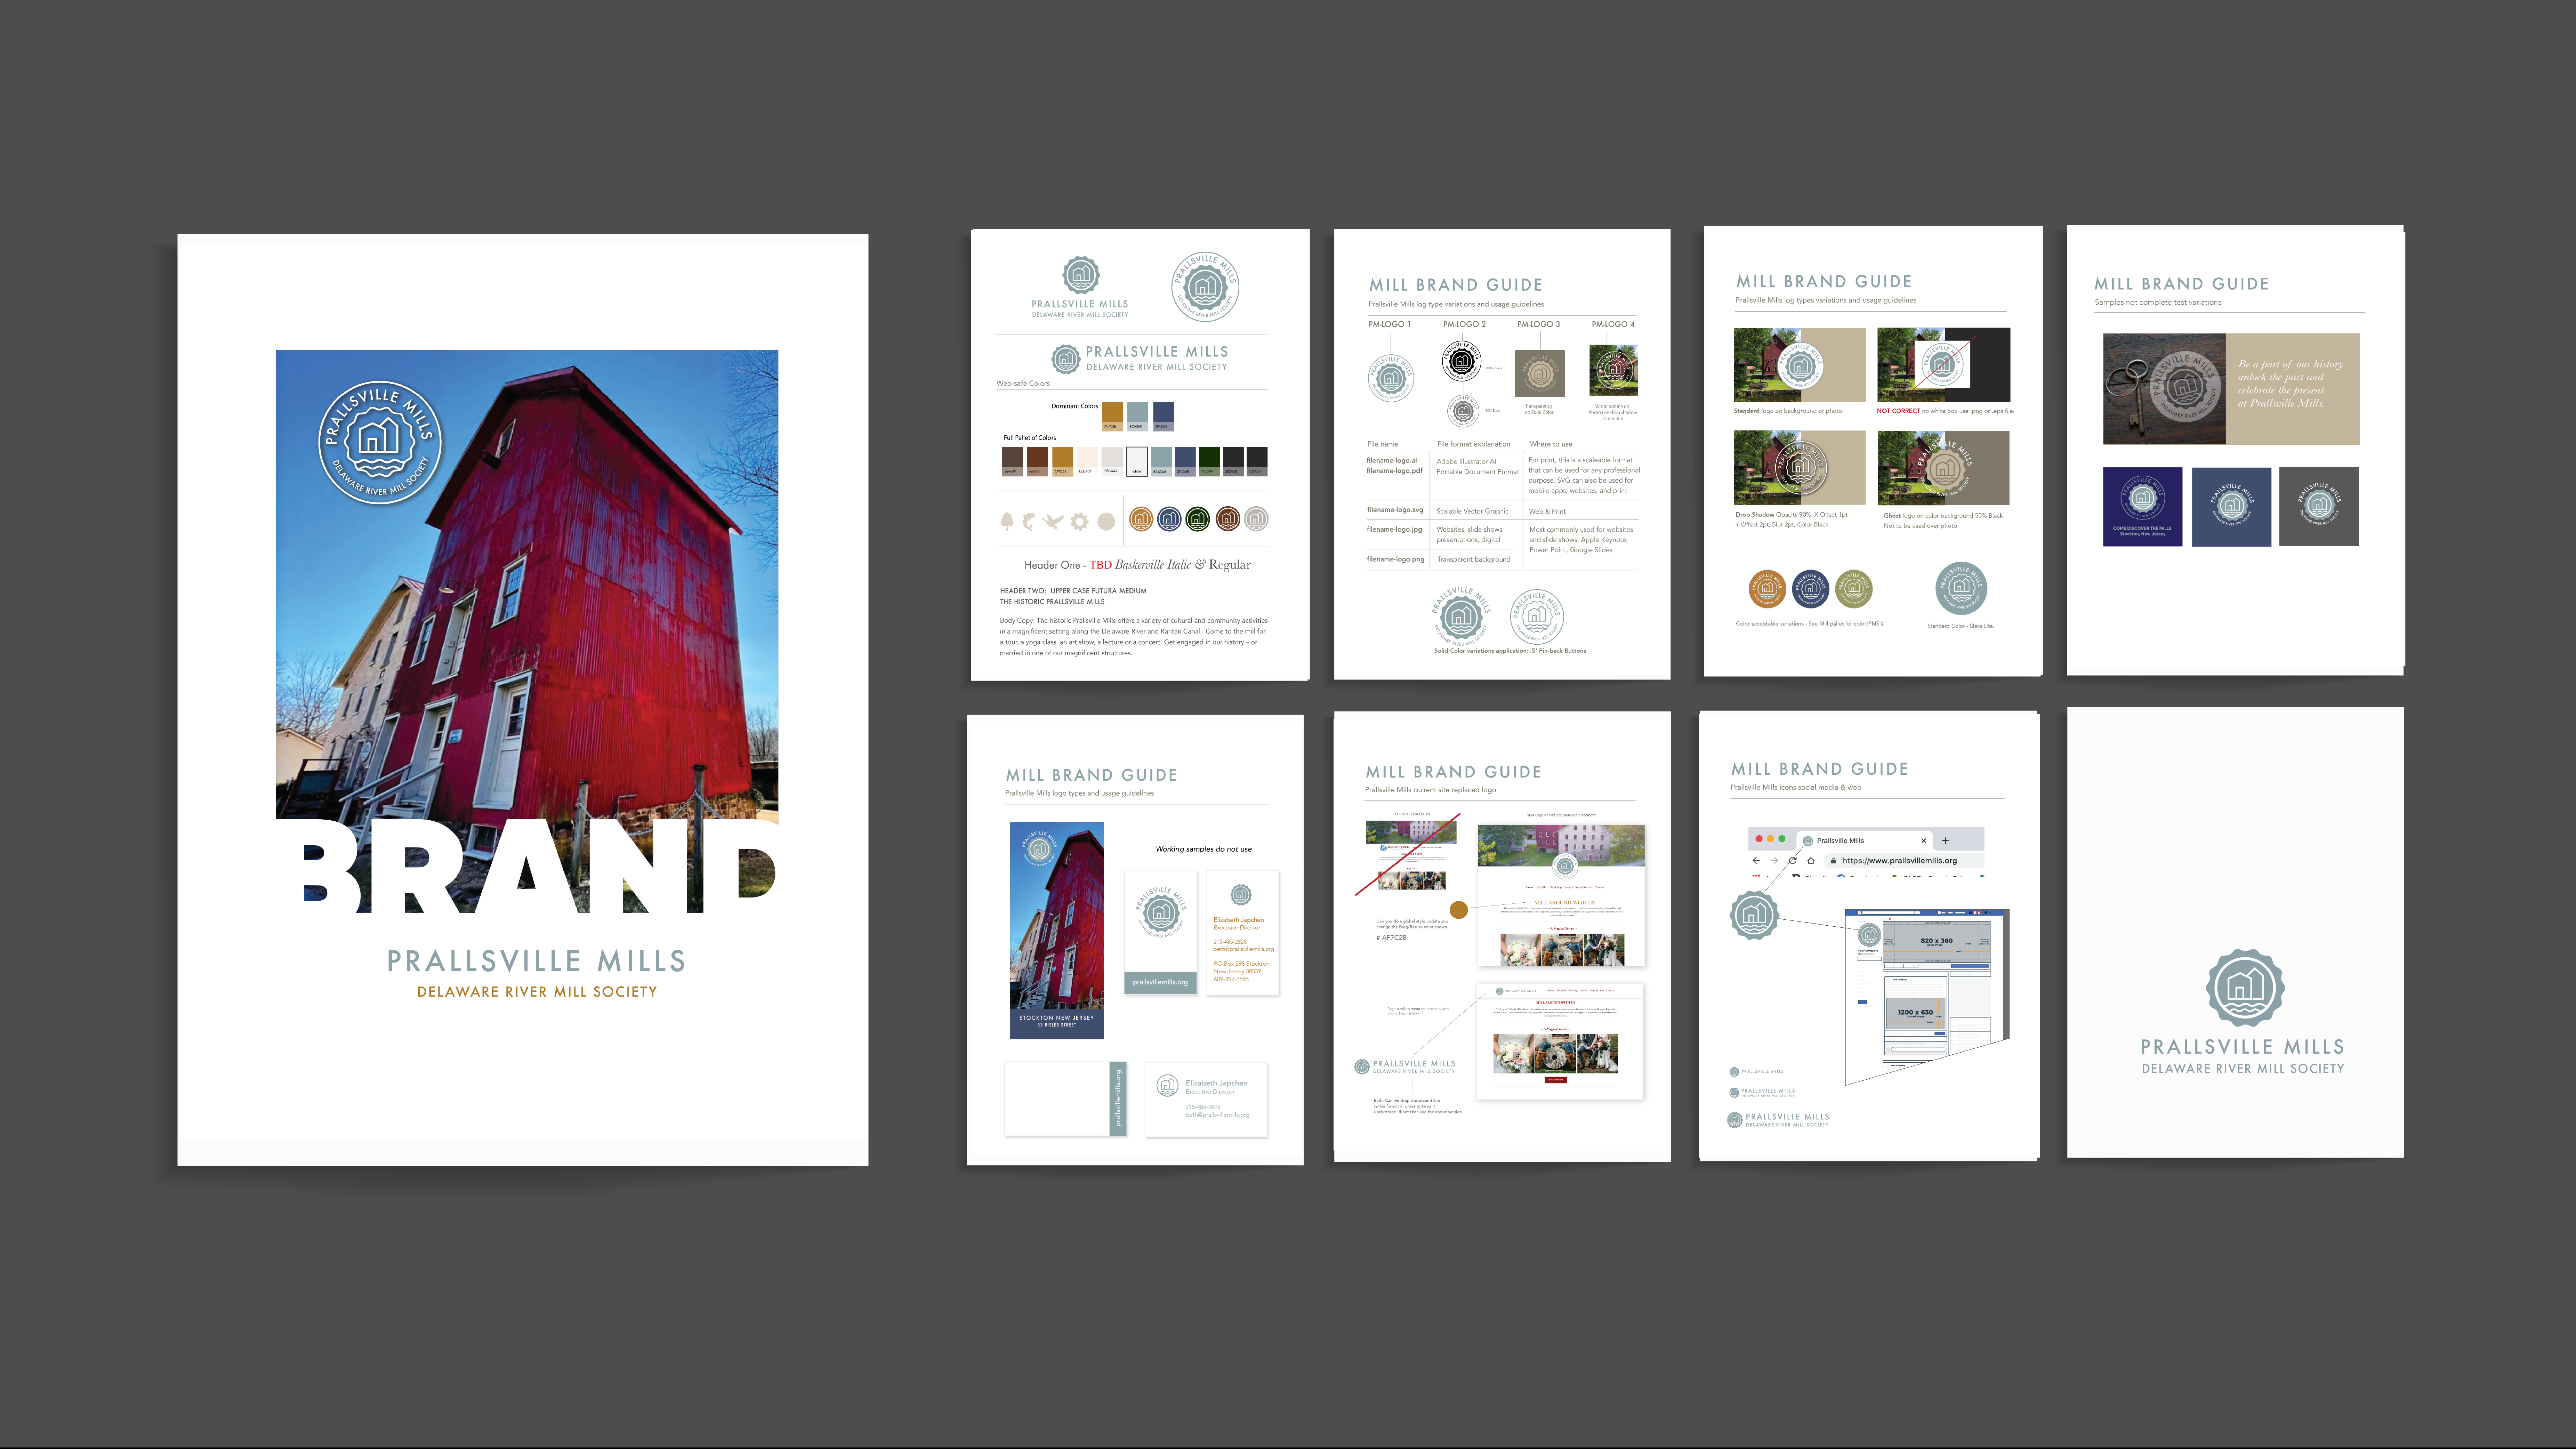Click the Standard logo on photo example
Viewport: 2576px width, 1449px height.
[1799, 365]
